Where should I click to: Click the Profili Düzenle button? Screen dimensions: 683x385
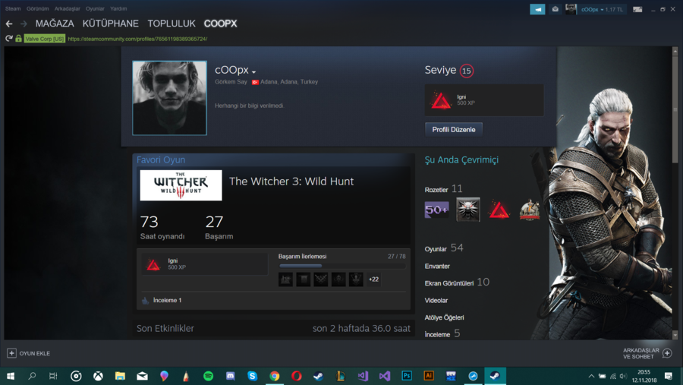(x=454, y=130)
